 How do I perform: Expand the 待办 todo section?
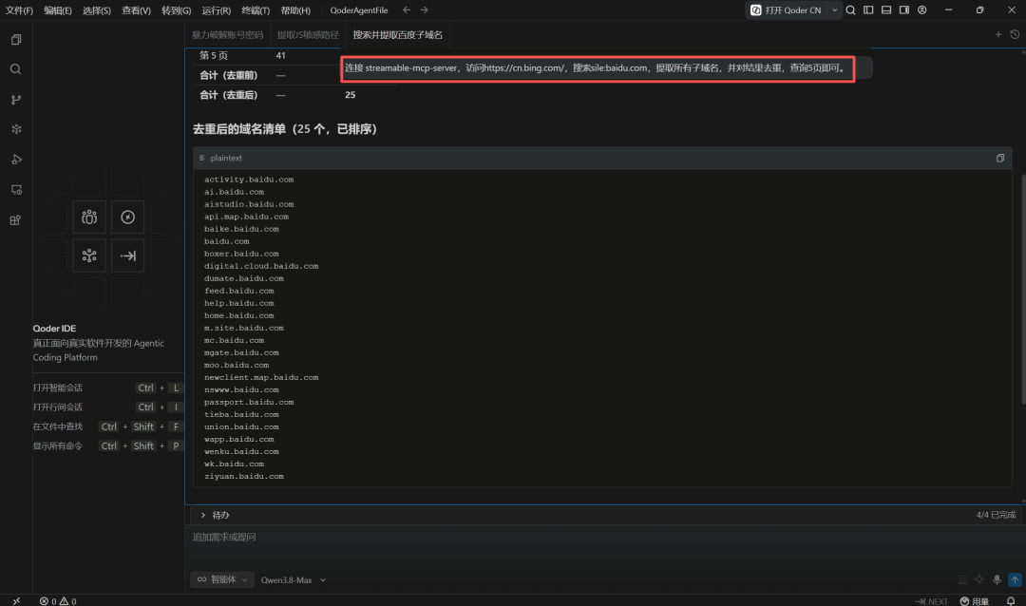pos(215,515)
